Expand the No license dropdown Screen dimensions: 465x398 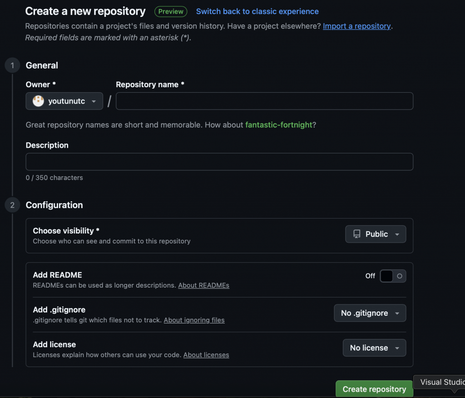coord(374,348)
